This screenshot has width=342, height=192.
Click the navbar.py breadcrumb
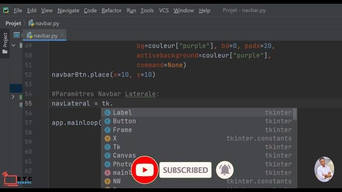point(44,23)
